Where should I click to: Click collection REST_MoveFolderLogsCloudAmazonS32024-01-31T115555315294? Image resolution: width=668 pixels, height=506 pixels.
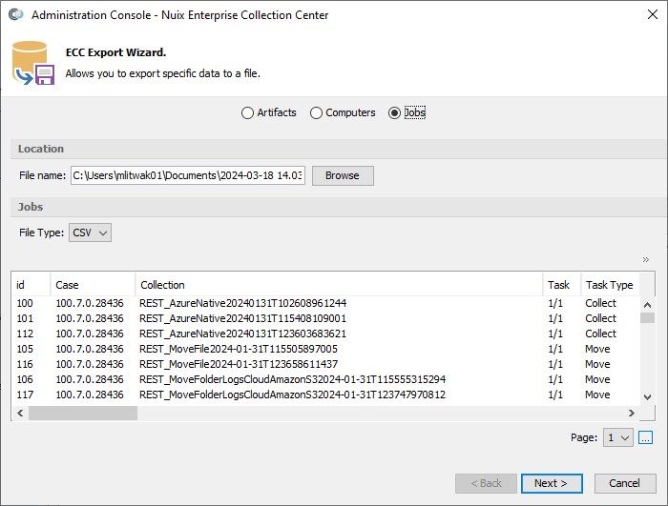[292, 379]
